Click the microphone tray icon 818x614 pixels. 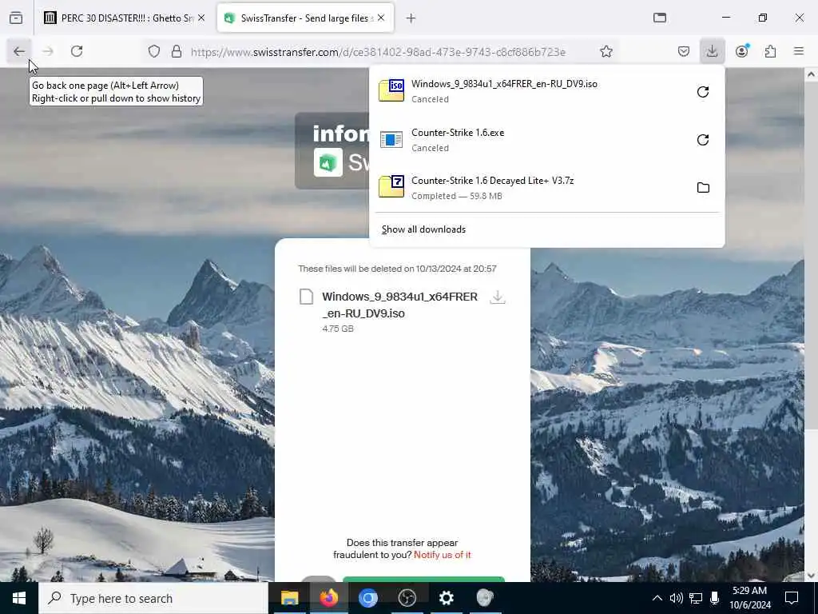point(715,598)
